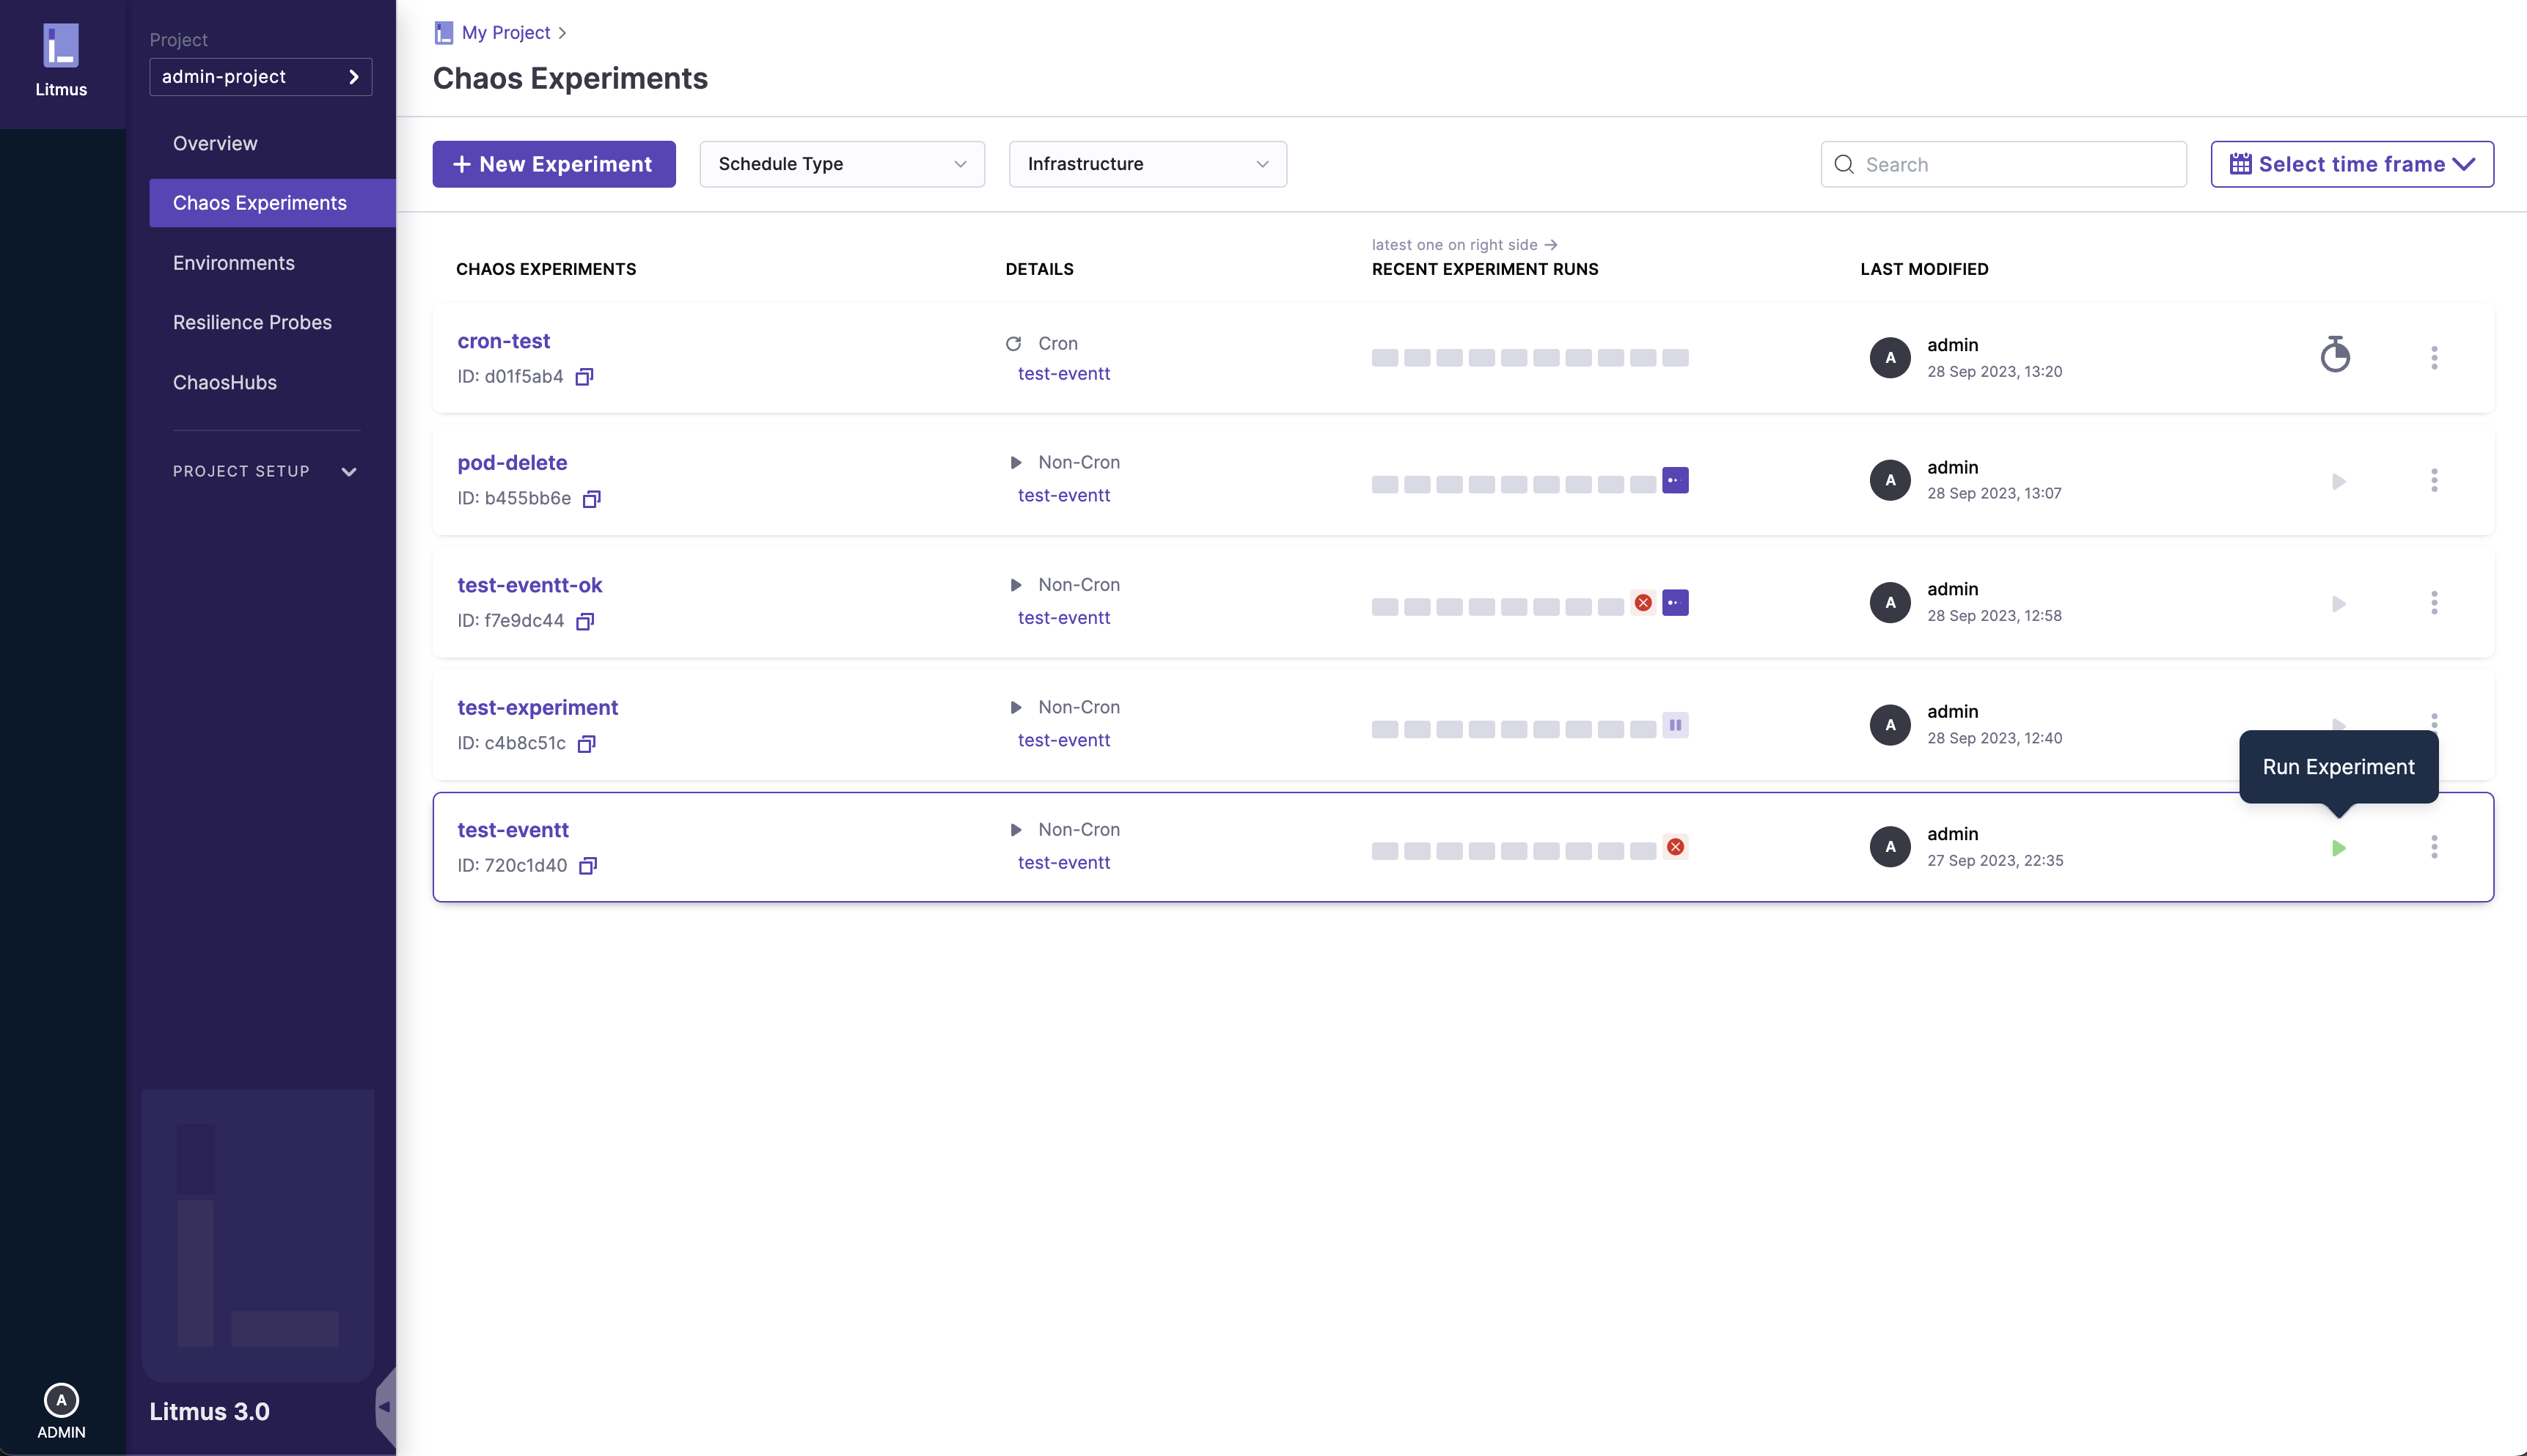Copy the pod-delete experiment ID

(592, 499)
